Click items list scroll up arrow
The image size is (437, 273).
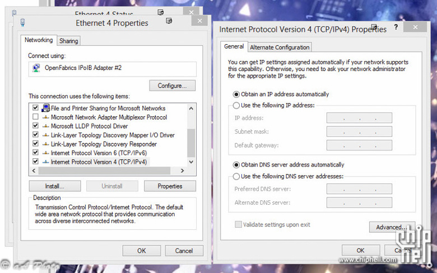pyautogui.click(x=191, y=109)
